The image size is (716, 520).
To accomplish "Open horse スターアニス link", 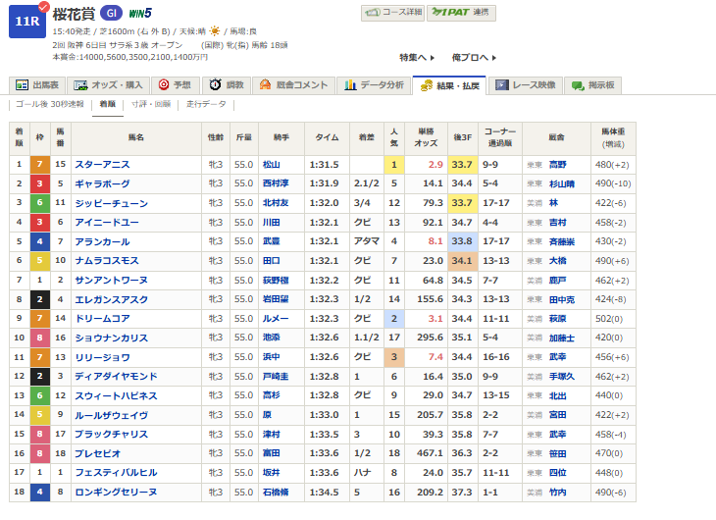I will pyautogui.click(x=102, y=165).
